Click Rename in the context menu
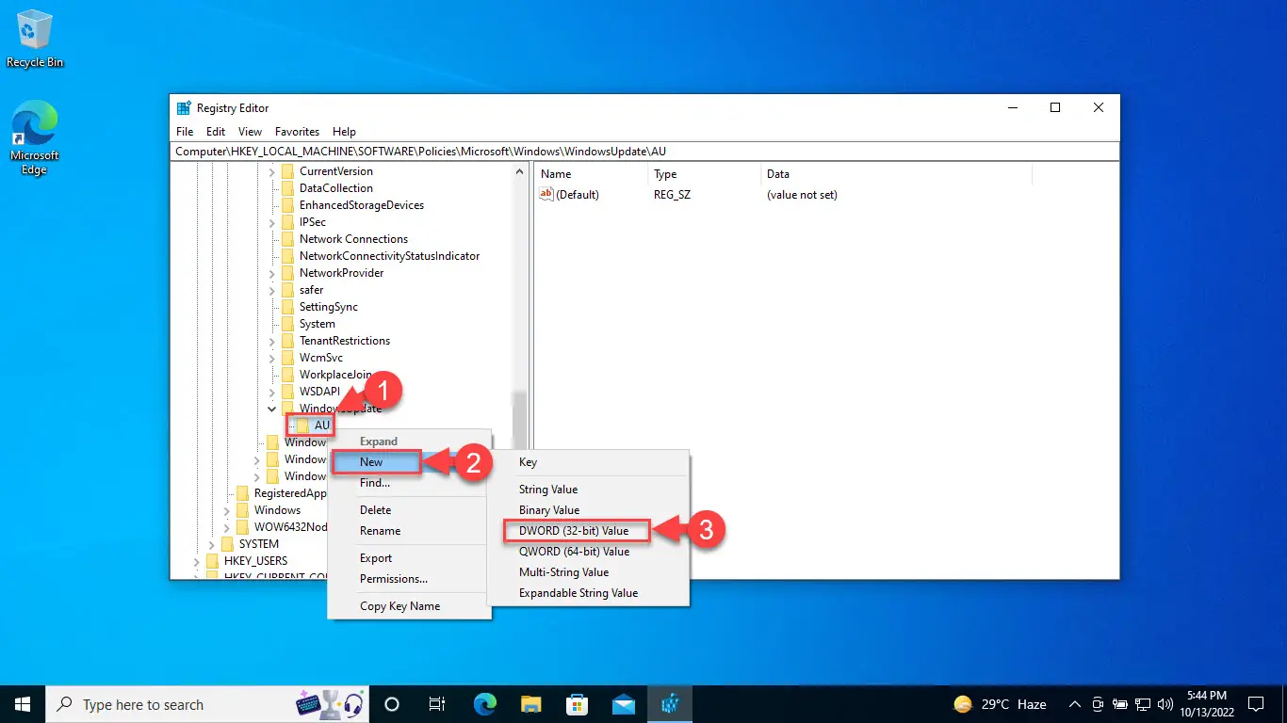The width and height of the screenshot is (1287, 723). [x=409, y=531]
